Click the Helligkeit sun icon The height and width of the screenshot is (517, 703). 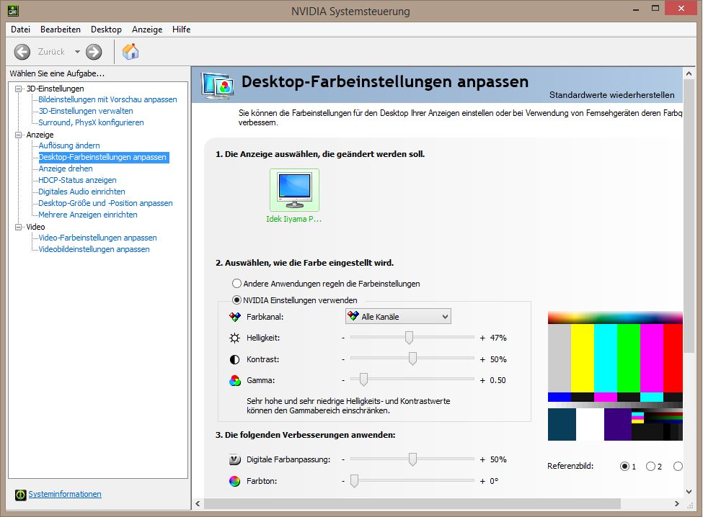tap(234, 338)
